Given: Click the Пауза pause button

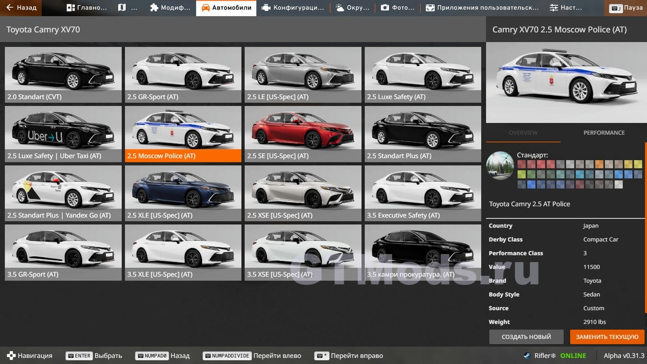Looking at the screenshot, I should [626, 8].
